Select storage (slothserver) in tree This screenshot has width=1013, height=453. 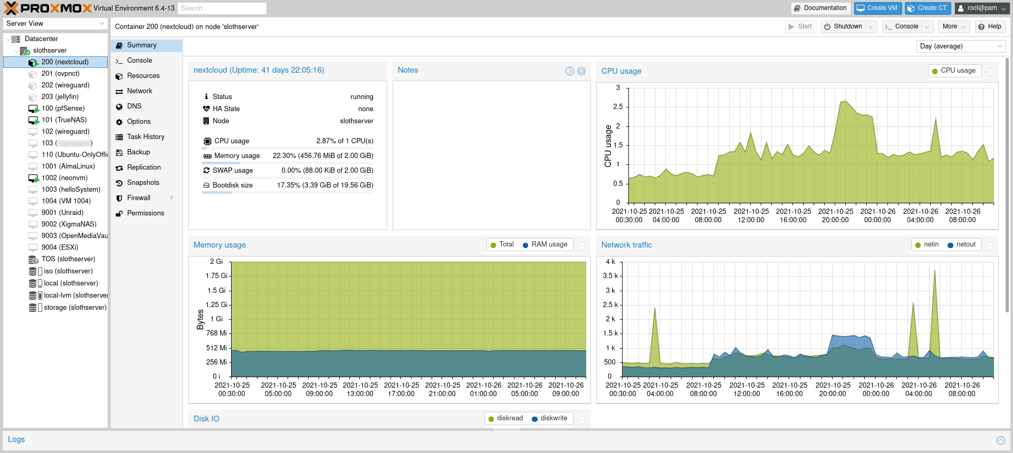tap(55, 308)
